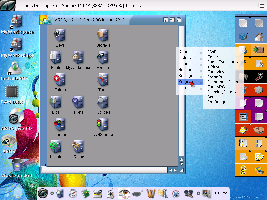This screenshot has width=267, height=200.
Task: Expand dock section arrow beside computer icon
Action: point(198,193)
